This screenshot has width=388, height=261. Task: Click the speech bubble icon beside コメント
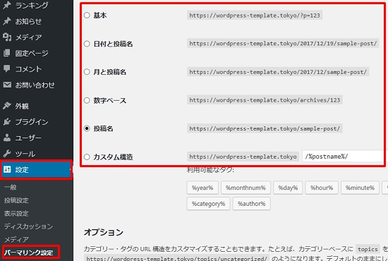7,68
